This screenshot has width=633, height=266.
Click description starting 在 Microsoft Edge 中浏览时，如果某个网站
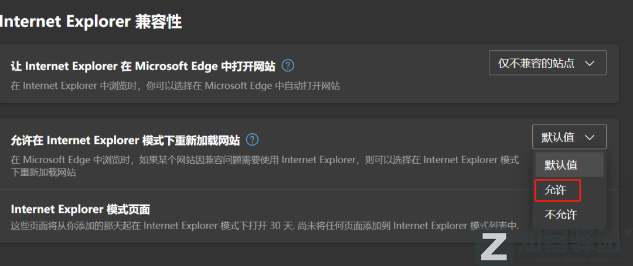point(265,160)
